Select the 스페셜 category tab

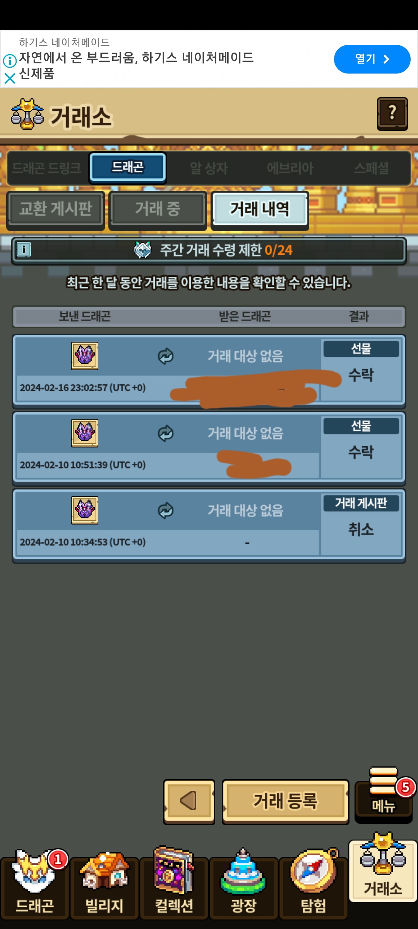371,168
